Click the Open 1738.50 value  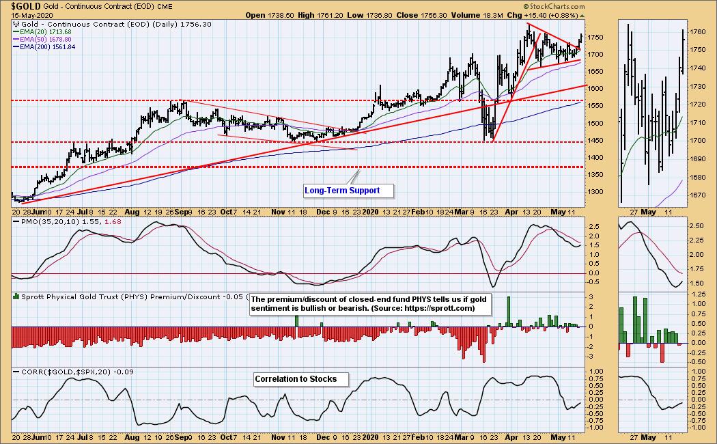269,15
